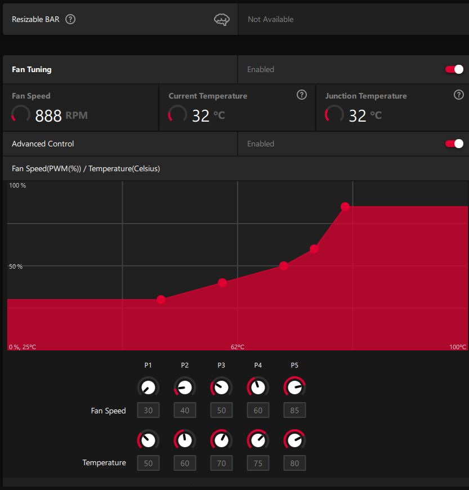
Task: Click the Resizable BAR help icon
Action: tap(70, 19)
